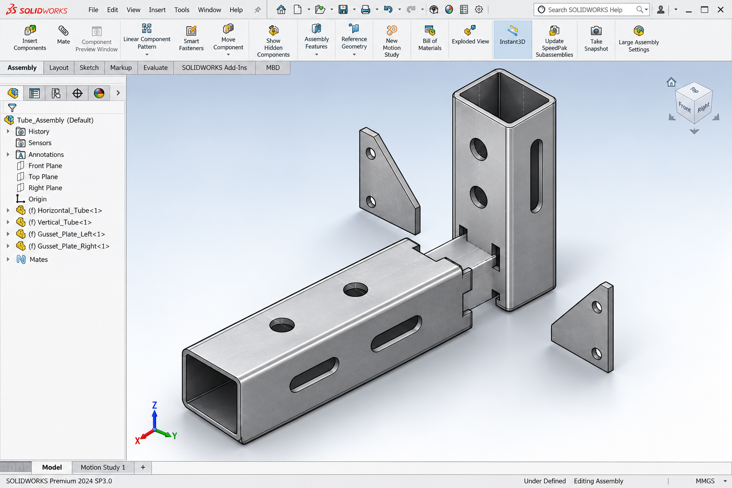Expand Horizontal_Tube<1> component node
This screenshot has width=732, height=488.
tap(8, 210)
